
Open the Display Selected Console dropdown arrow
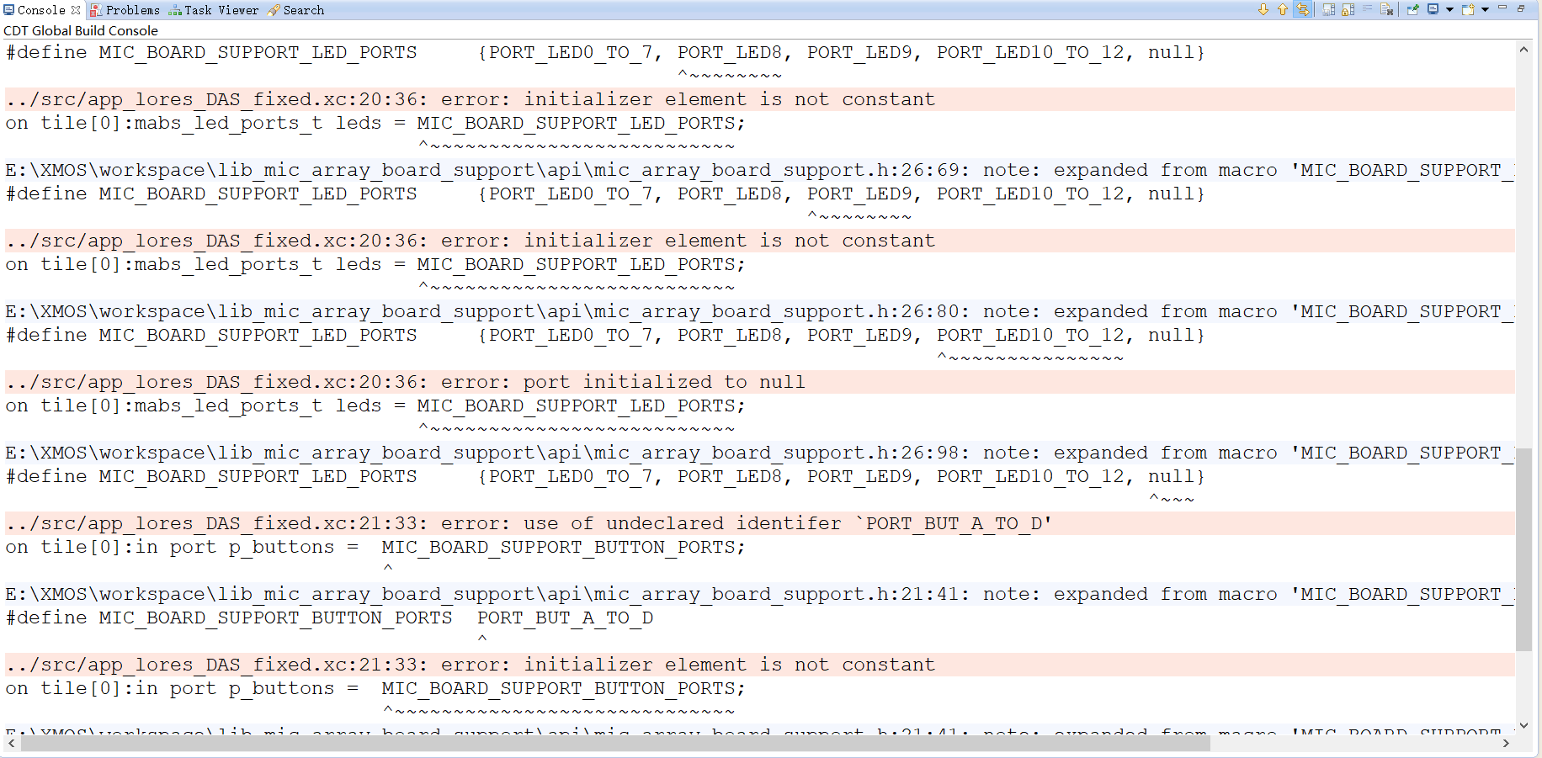(x=1449, y=9)
